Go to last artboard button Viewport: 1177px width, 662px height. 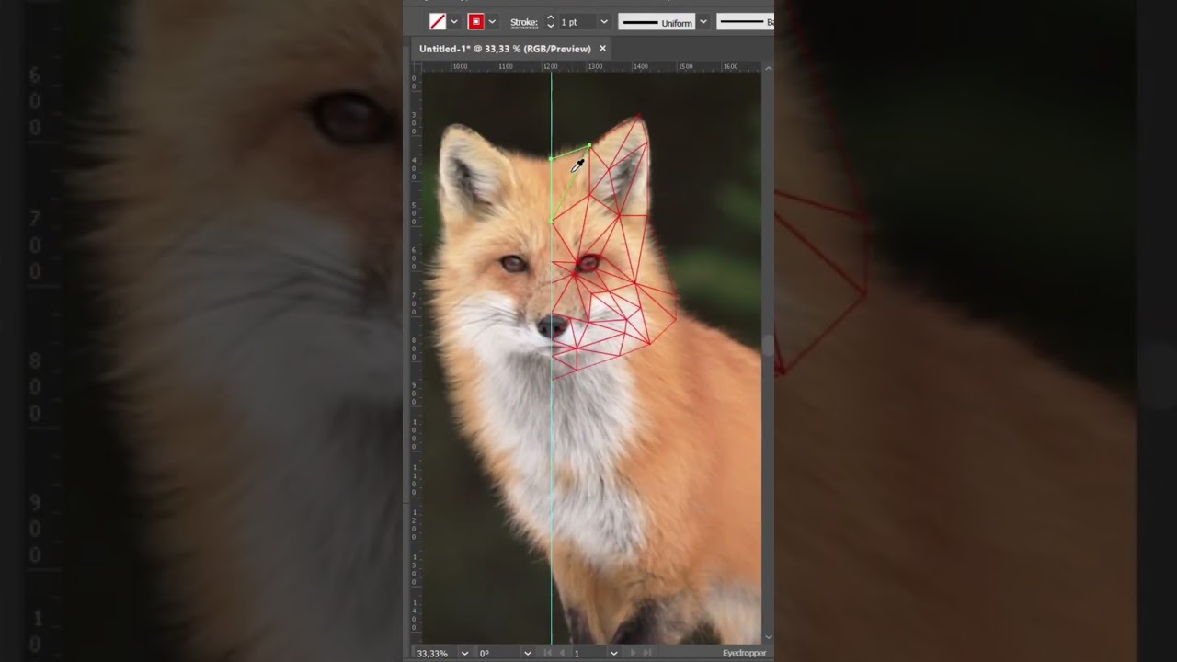pos(647,653)
